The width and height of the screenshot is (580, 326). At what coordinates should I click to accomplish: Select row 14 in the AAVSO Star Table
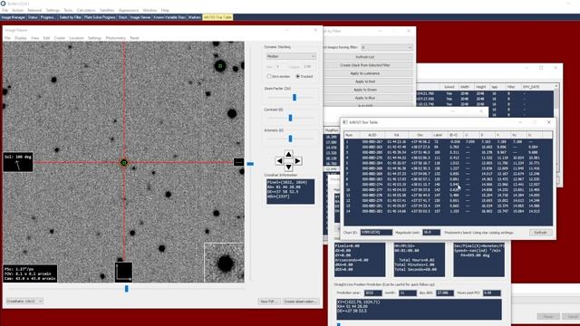tap(449, 211)
